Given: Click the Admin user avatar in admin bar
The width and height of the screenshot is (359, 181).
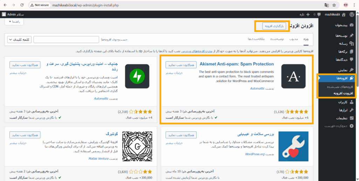Looking at the screenshot, I should pyautogui.click(x=4, y=14).
